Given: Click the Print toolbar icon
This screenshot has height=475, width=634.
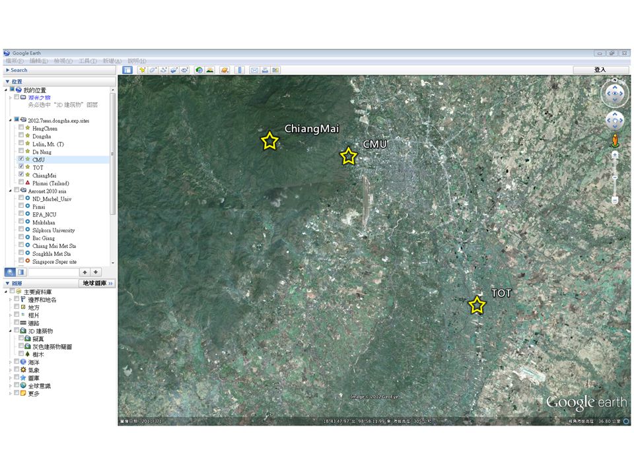Looking at the screenshot, I should coord(265,71).
